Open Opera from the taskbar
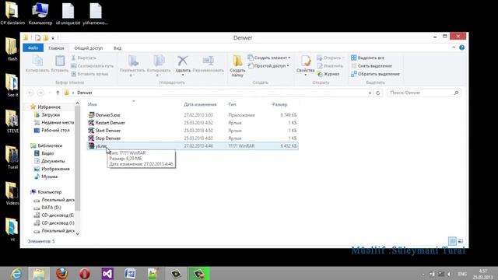This screenshot has height=280, width=498. tap(85, 273)
